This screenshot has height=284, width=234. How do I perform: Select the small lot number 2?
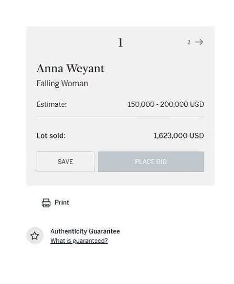click(189, 42)
